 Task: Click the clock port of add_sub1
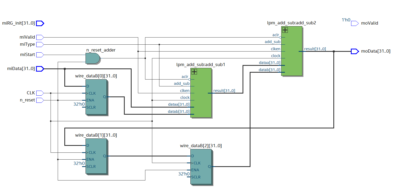(x=185, y=97)
